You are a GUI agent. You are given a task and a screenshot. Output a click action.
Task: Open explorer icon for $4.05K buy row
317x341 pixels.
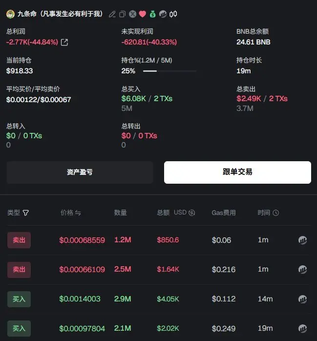tap(302, 299)
